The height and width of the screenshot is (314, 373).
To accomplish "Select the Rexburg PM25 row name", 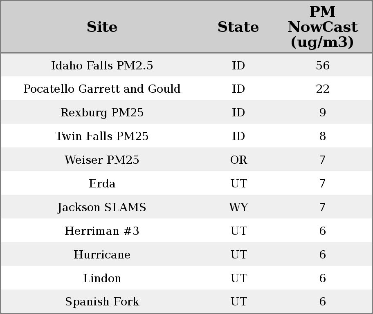I will [x=102, y=113].
